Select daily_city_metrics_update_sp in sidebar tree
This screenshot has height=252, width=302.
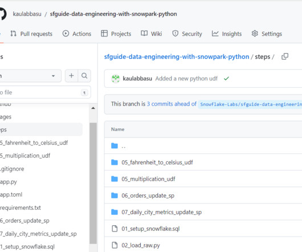point(38,234)
